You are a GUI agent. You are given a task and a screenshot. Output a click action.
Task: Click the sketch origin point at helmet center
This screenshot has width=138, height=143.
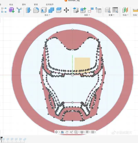72,75
